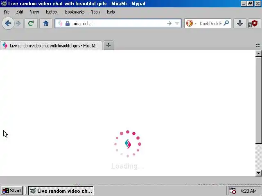Expand the address bar history dropdown
262x196 pixels.
177,24
